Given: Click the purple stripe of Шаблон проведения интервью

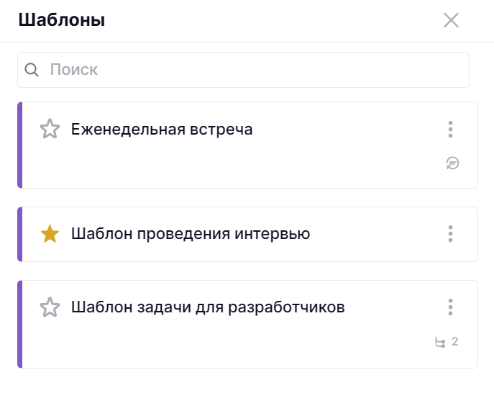Looking at the screenshot, I should point(20,235).
